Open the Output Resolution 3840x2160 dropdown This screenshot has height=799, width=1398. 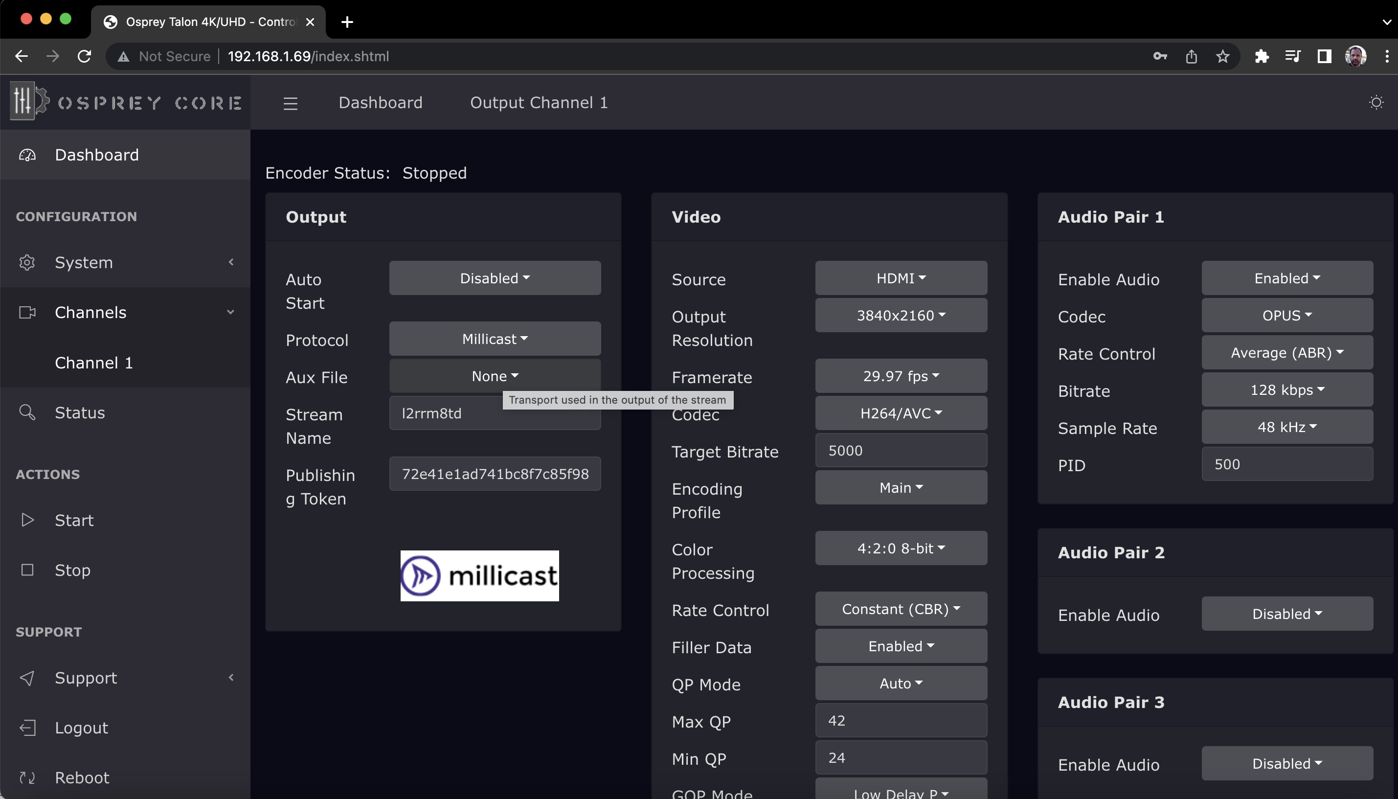[x=901, y=315]
